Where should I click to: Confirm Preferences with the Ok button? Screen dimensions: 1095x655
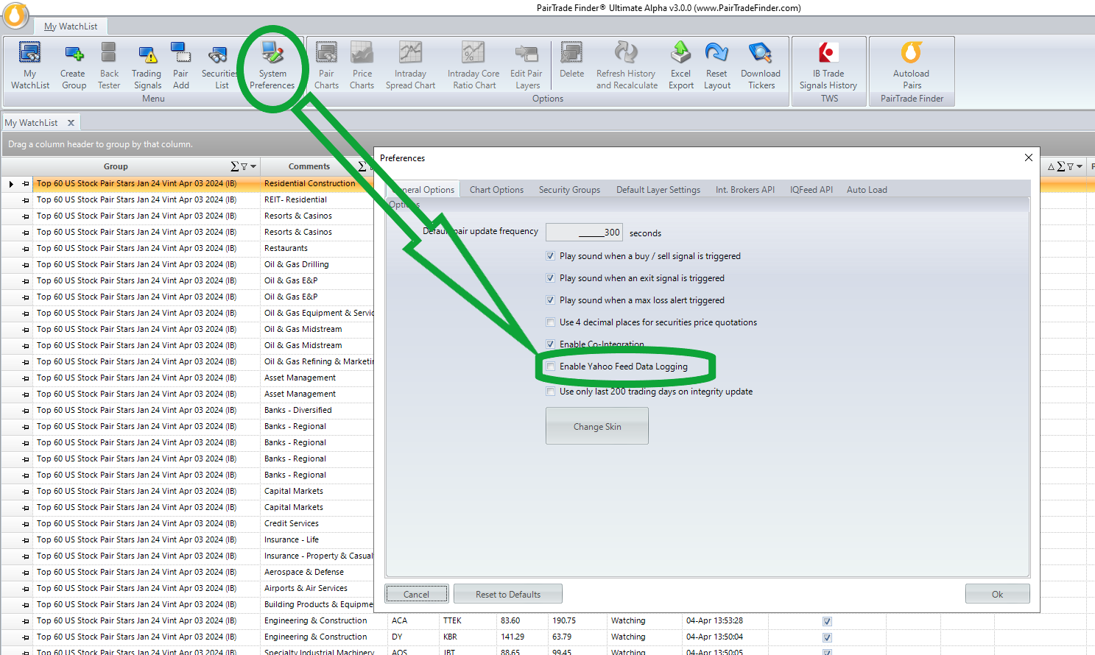pyautogui.click(x=997, y=594)
